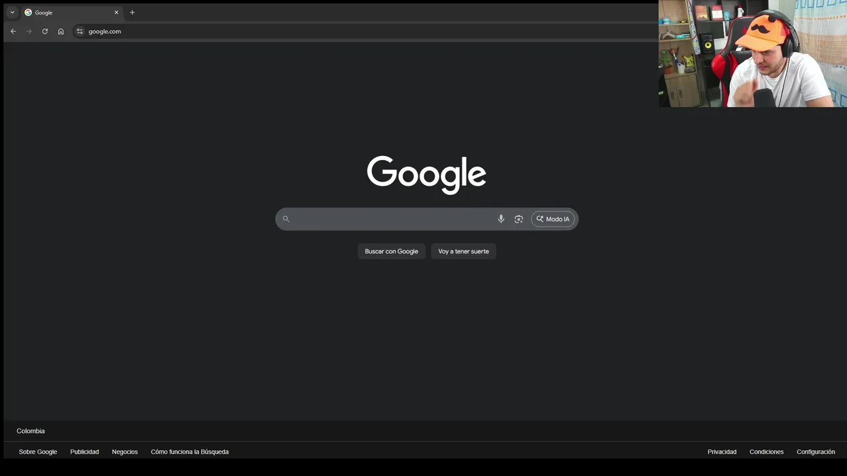Open Publicidad footer link
Image resolution: width=847 pixels, height=476 pixels.
tap(85, 452)
